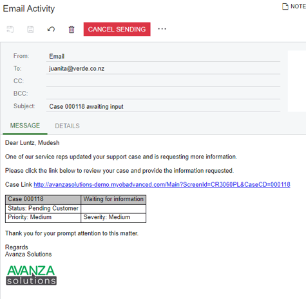
Task: Click the Case 000118 table header cell
Action: pos(43,199)
